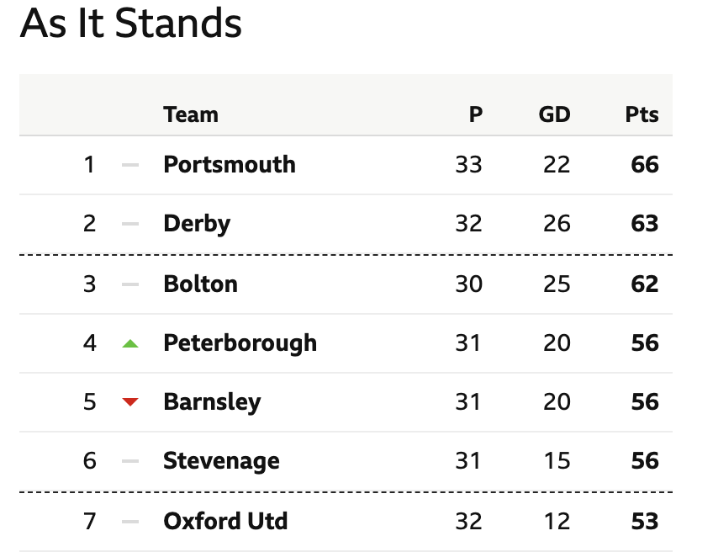Open the Derby team link
Image resolution: width=713 pixels, height=552 pixels.
[x=197, y=224]
